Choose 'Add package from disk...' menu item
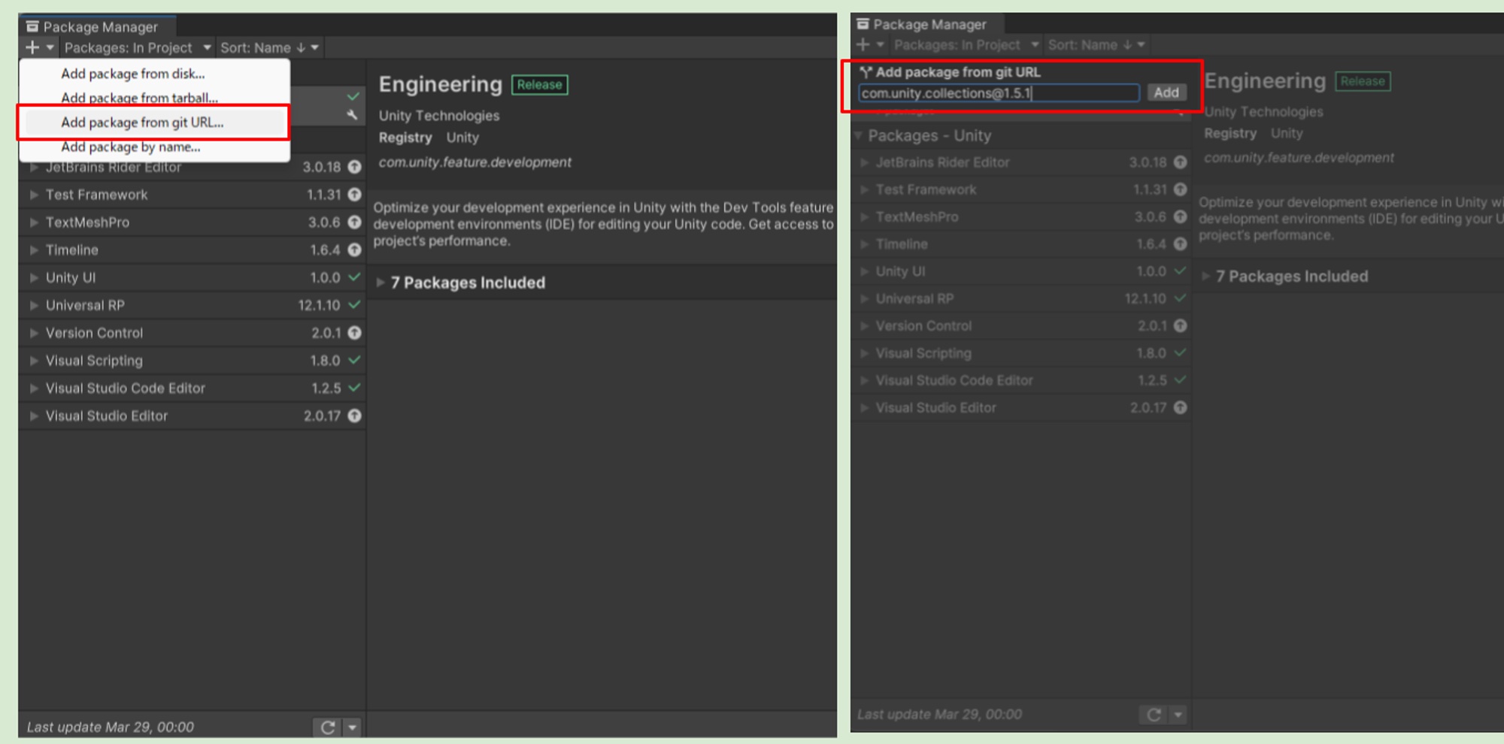The width and height of the screenshot is (1504, 744). click(x=132, y=74)
